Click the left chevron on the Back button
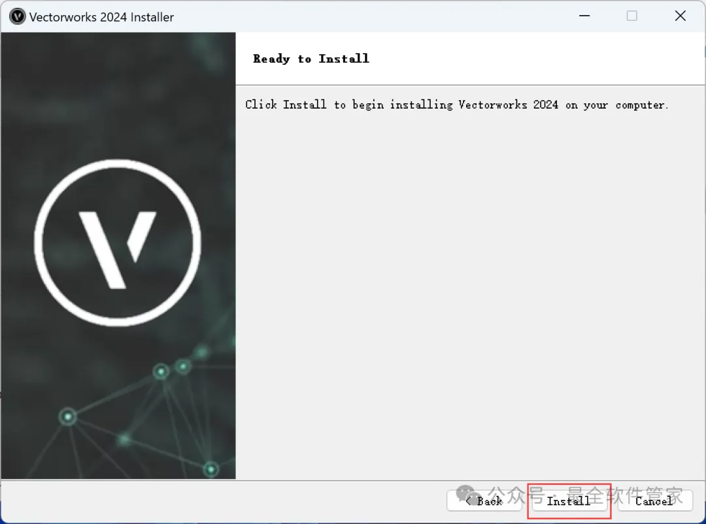This screenshot has height=524, width=706. point(468,500)
